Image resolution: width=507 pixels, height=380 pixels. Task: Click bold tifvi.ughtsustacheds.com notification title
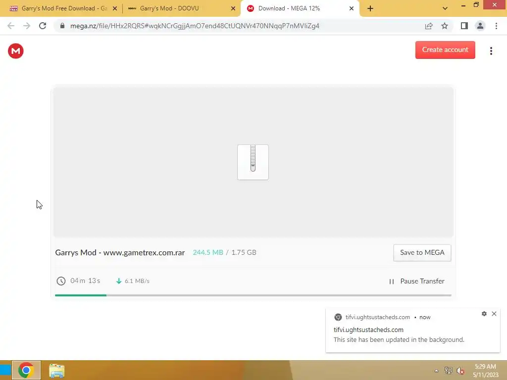coord(368,330)
